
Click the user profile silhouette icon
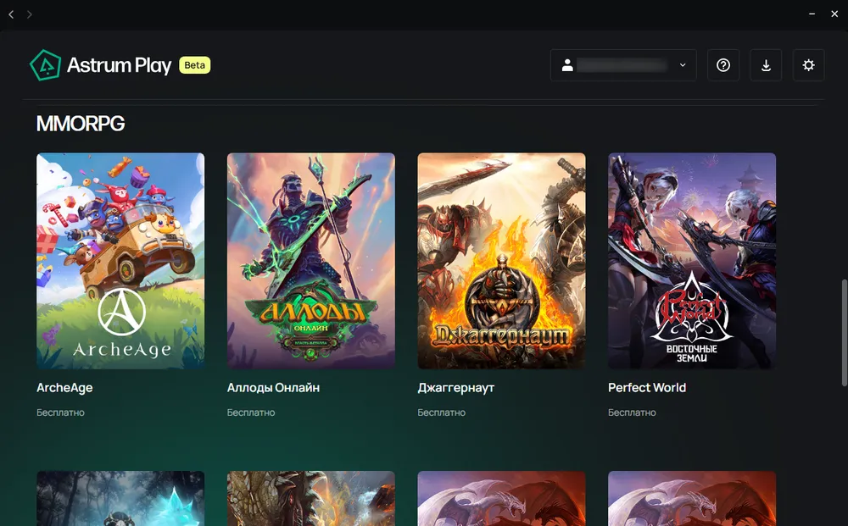tap(567, 65)
